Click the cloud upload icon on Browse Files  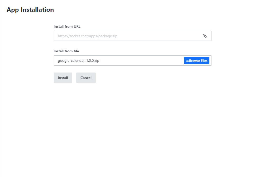click(x=187, y=61)
